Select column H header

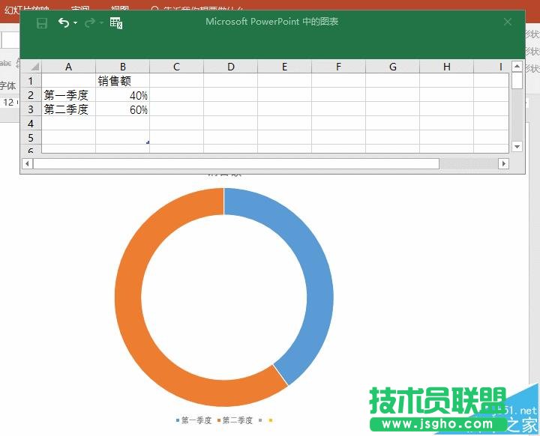pos(447,67)
